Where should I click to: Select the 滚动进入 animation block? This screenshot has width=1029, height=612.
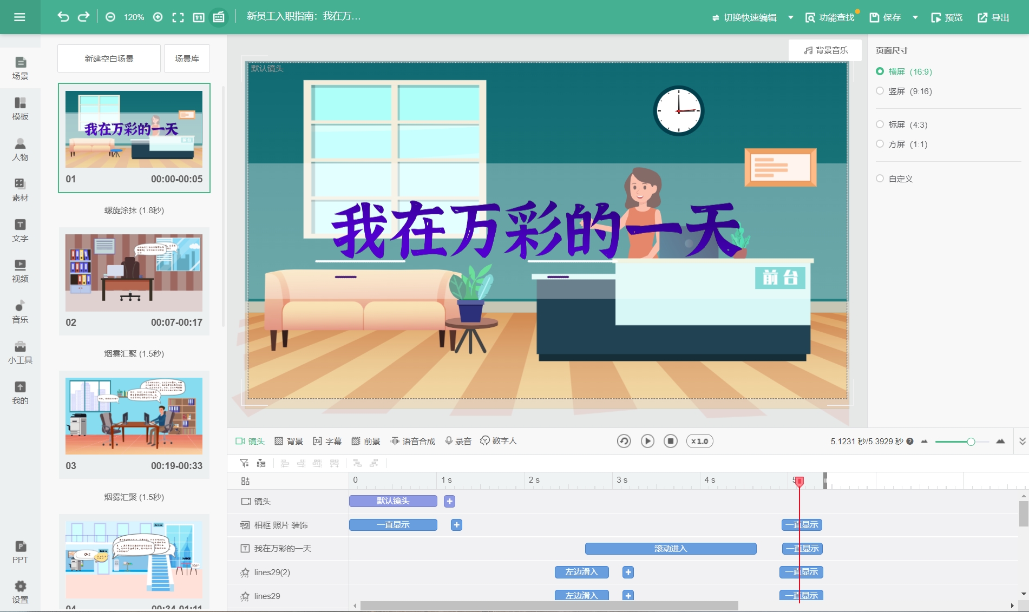click(x=671, y=549)
